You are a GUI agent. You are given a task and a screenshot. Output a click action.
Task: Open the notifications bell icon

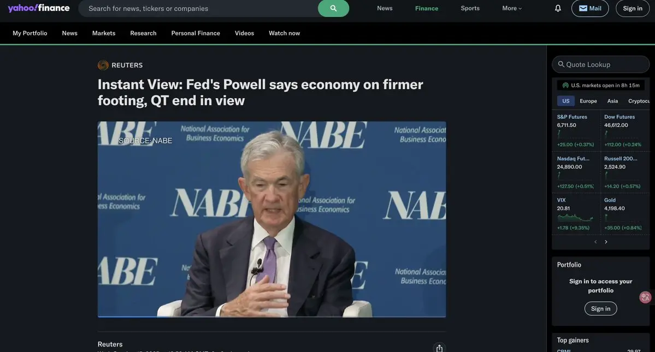(558, 8)
